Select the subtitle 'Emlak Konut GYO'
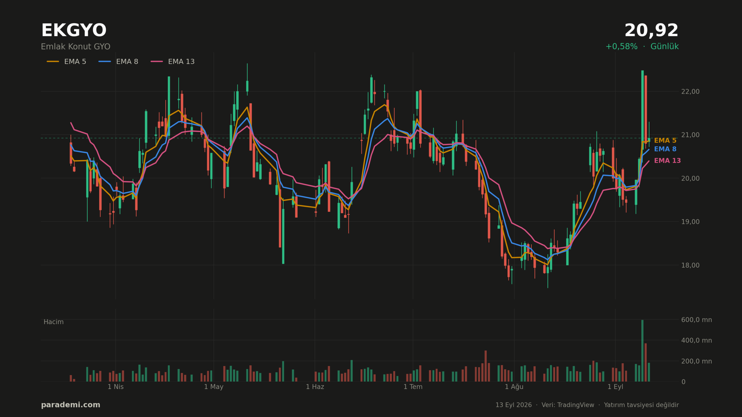The height and width of the screenshot is (417, 742). coord(76,47)
